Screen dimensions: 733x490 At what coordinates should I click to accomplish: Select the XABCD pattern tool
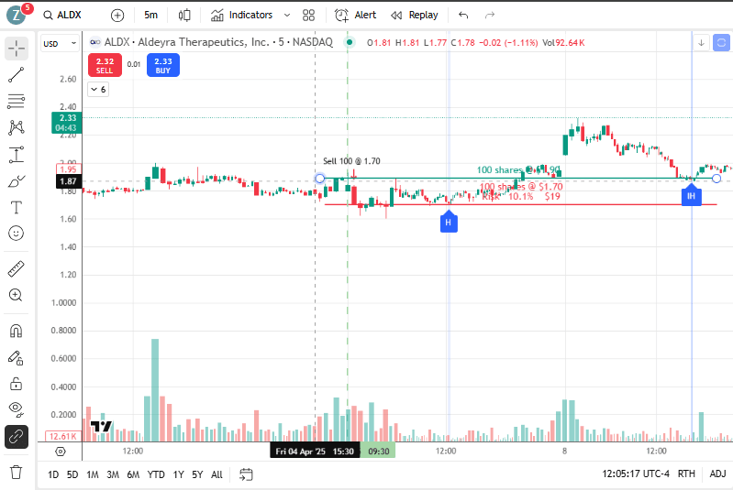point(17,127)
